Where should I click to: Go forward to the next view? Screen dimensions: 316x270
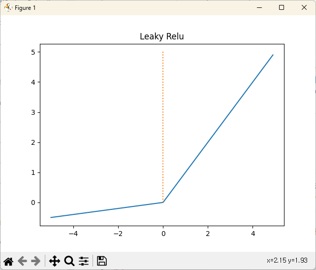point(35,261)
